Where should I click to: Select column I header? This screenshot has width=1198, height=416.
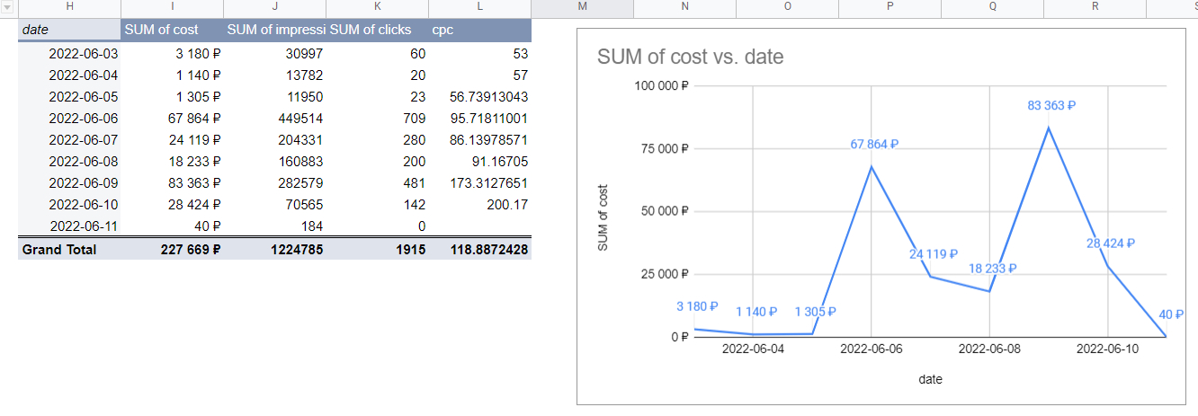tap(172, 7)
